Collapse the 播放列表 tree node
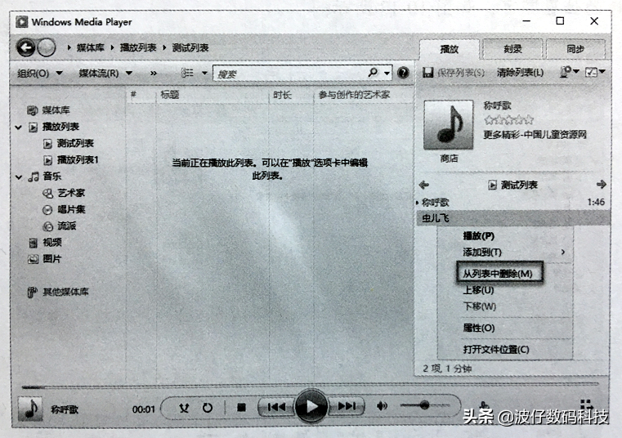Screen dimensions: 622x438 [18, 127]
